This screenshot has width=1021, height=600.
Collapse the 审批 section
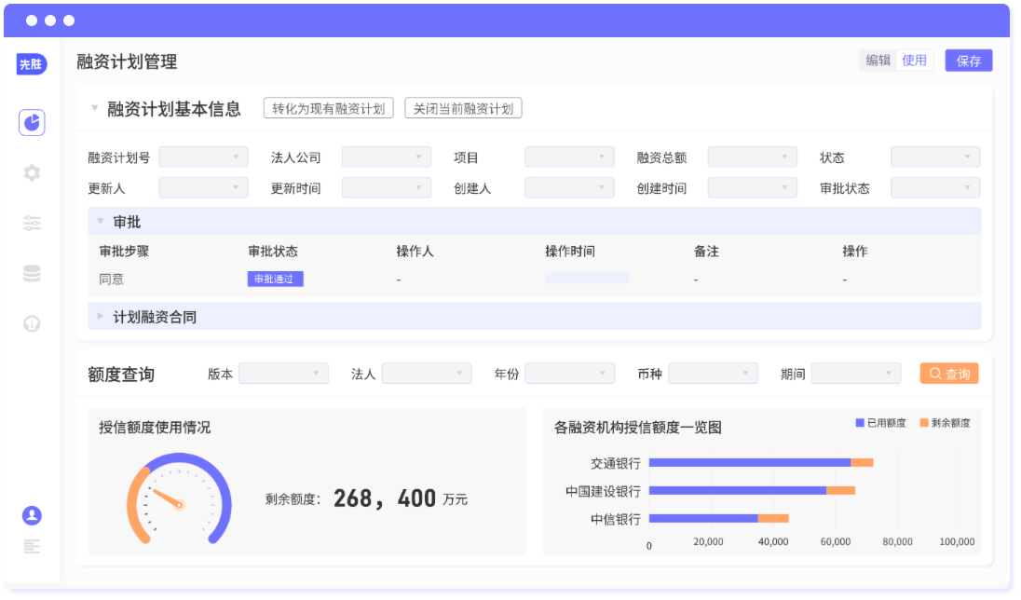[x=101, y=222]
